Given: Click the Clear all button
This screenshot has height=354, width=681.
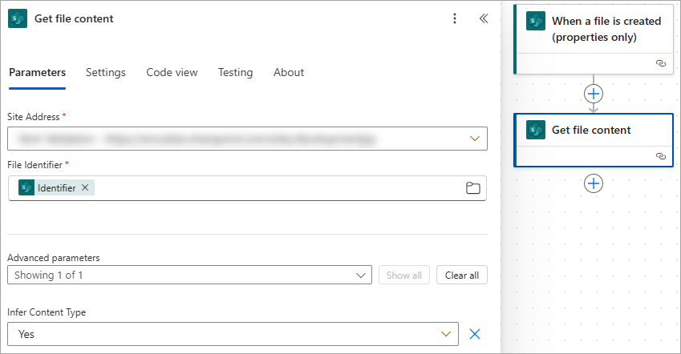Looking at the screenshot, I should [462, 275].
